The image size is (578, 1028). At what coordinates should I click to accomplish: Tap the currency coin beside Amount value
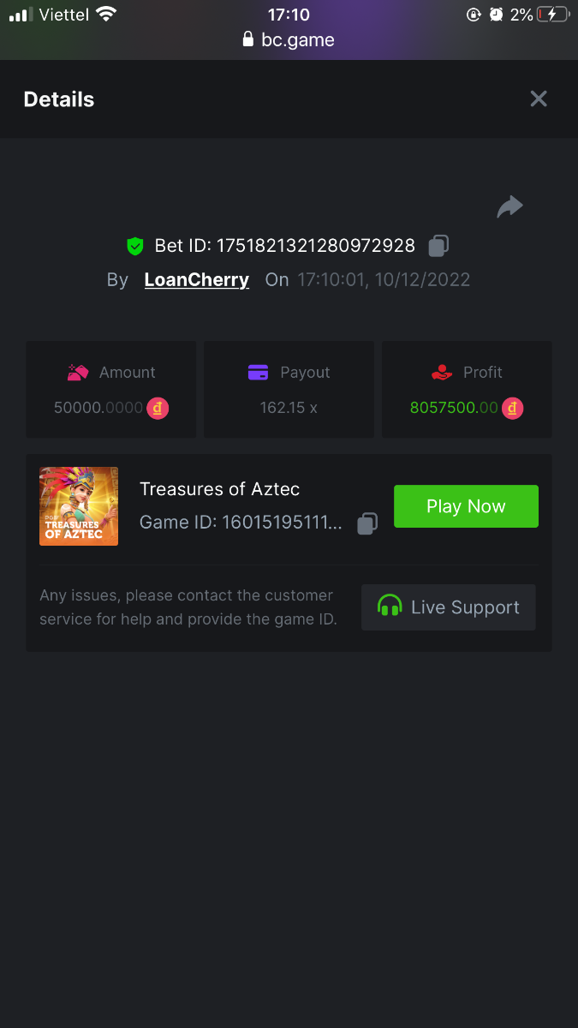click(x=158, y=408)
